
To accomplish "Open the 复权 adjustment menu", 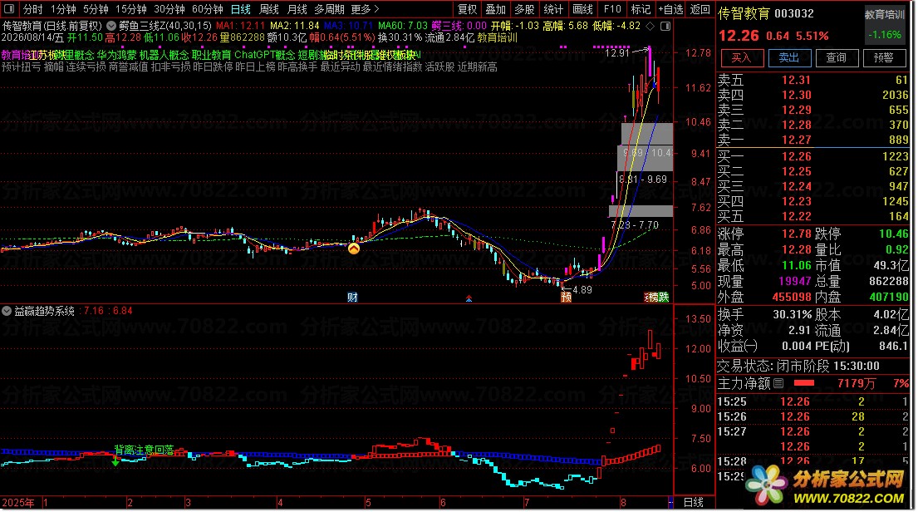I will pyautogui.click(x=467, y=9).
